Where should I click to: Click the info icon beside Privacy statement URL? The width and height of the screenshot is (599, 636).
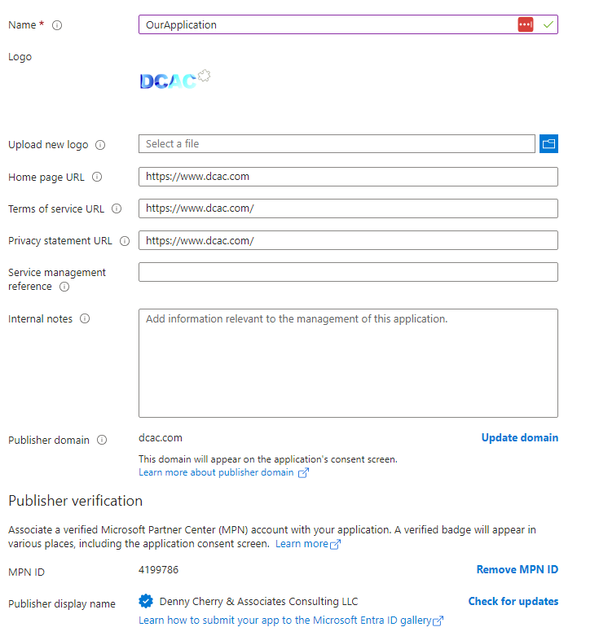125,241
